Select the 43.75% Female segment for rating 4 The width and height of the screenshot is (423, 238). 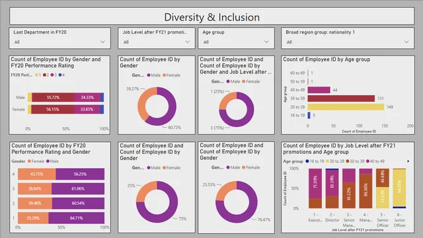click(x=37, y=174)
